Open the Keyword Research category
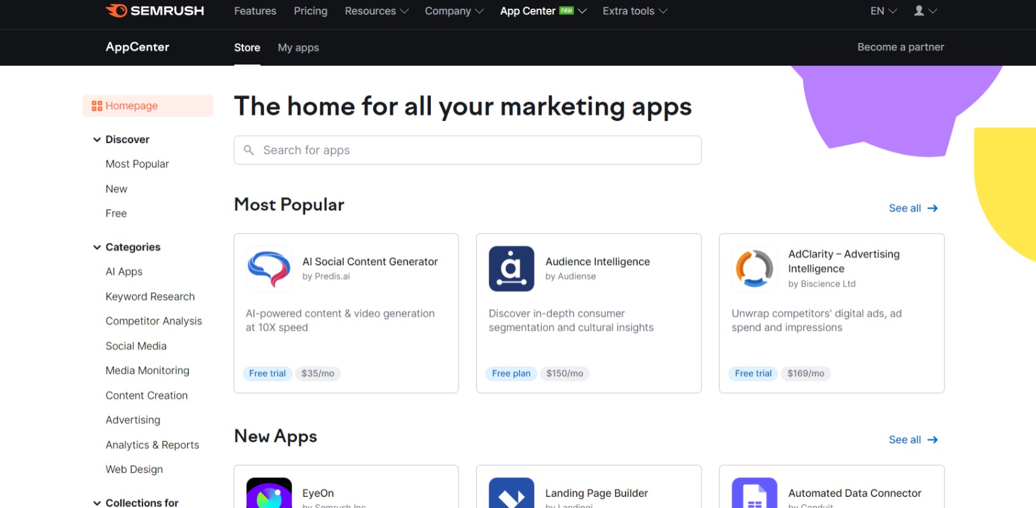This screenshot has width=1036, height=508. (150, 296)
